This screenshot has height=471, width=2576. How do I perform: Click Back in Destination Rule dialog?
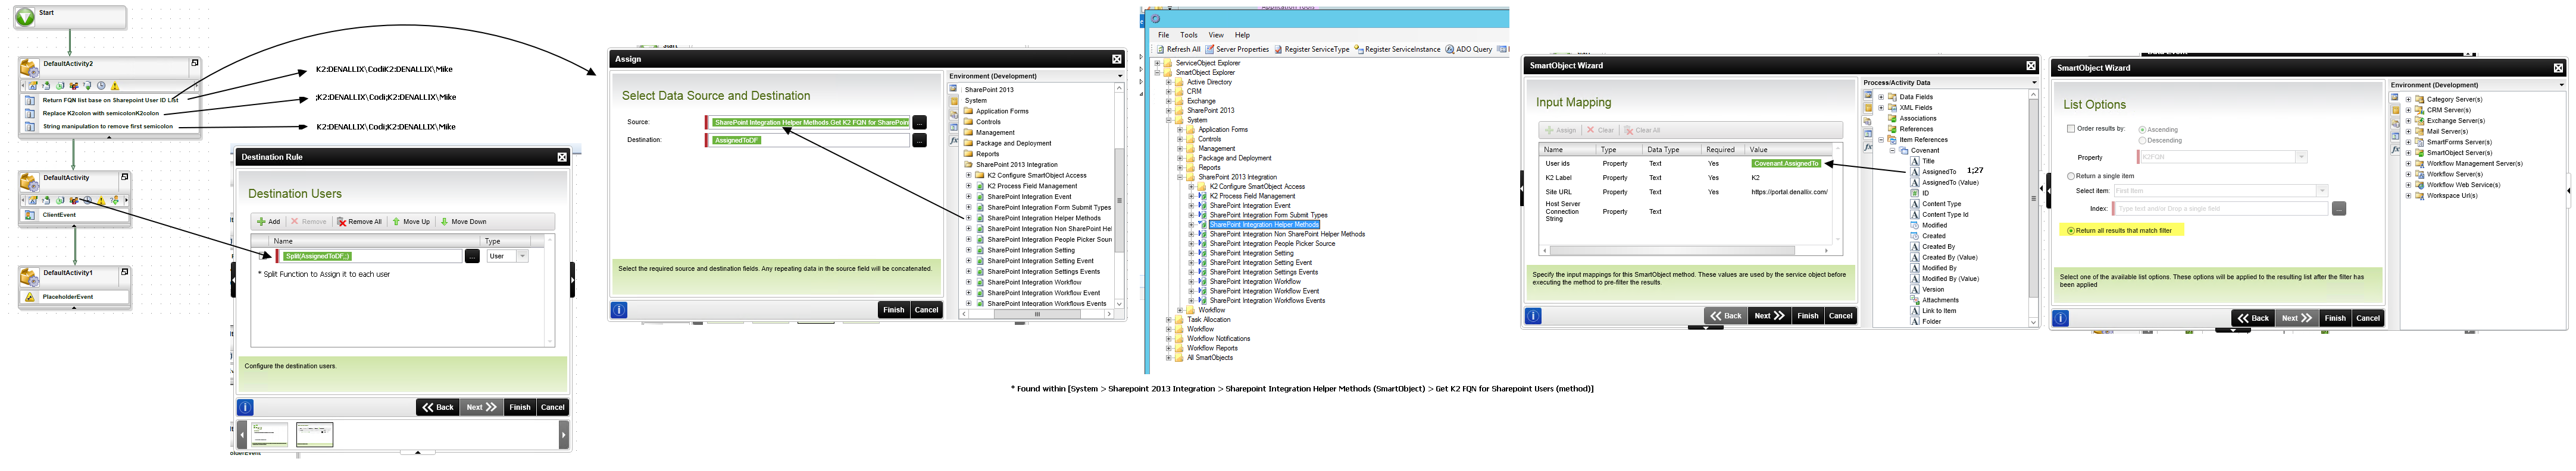pyautogui.click(x=438, y=407)
